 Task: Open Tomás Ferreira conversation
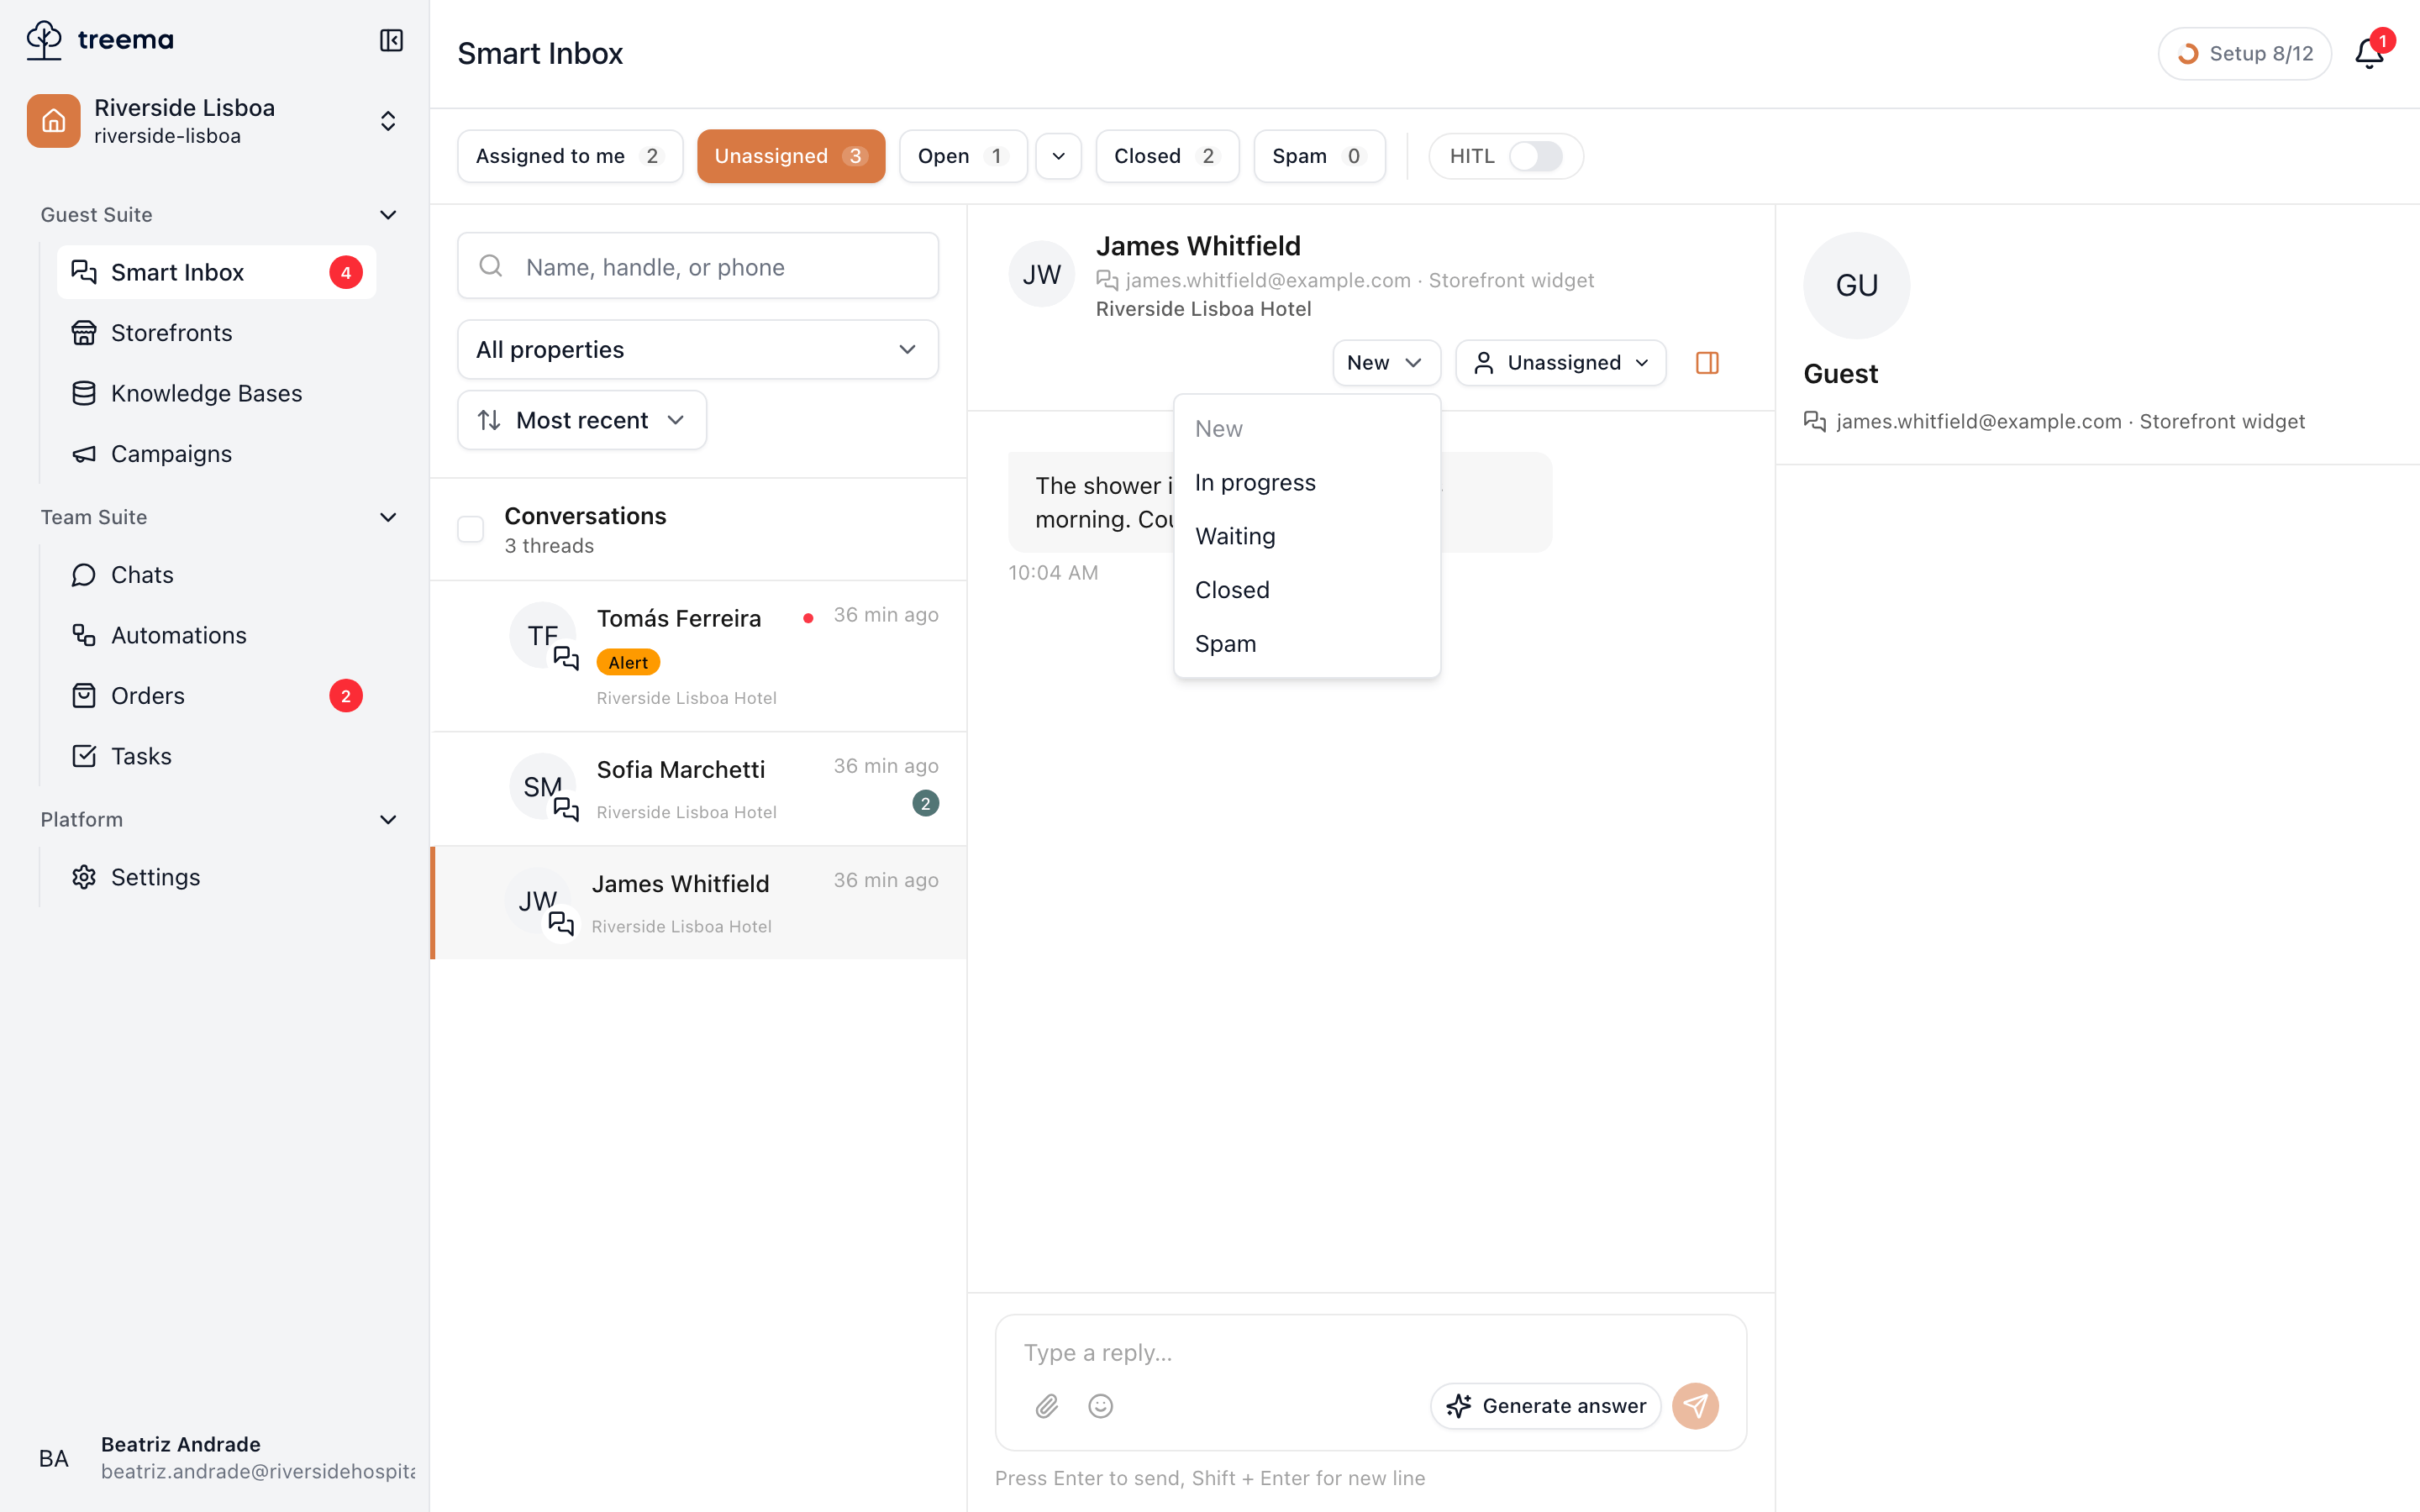[x=698, y=656]
